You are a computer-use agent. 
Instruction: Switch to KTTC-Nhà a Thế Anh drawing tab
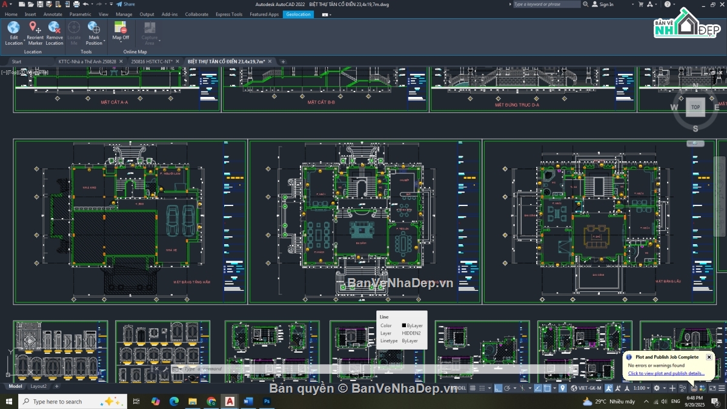pyautogui.click(x=87, y=61)
